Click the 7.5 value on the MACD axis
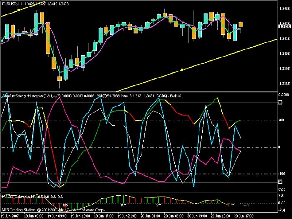 (281, 196)
